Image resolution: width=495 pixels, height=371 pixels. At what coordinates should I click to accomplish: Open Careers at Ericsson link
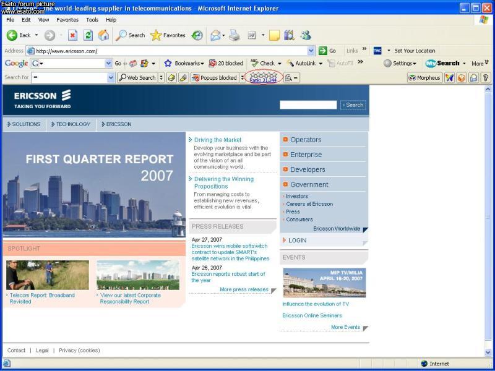309,204
